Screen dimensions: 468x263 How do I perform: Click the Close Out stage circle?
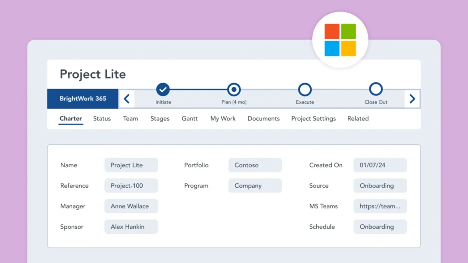(376, 89)
